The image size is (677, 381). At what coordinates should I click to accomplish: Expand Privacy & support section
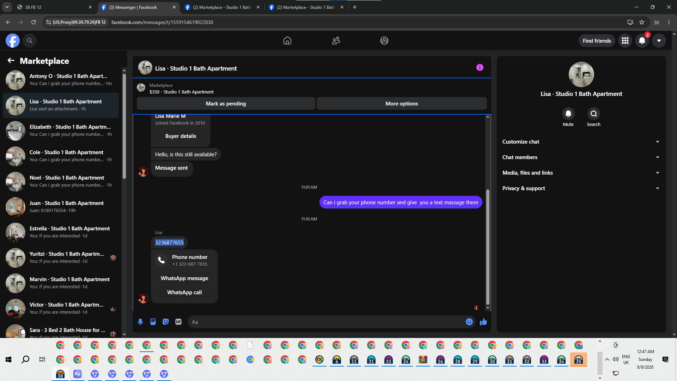[x=581, y=188]
